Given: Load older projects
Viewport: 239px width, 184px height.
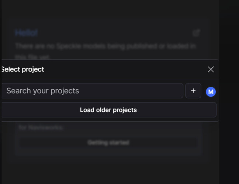Looking at the screenshot, I should click(109, 110).
